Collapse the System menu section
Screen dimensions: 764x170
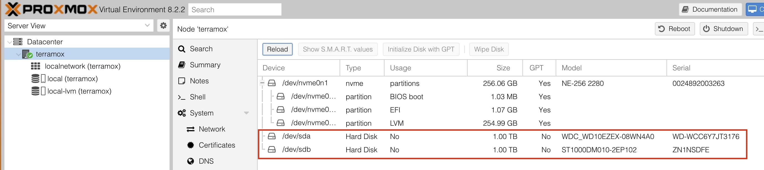246,113
